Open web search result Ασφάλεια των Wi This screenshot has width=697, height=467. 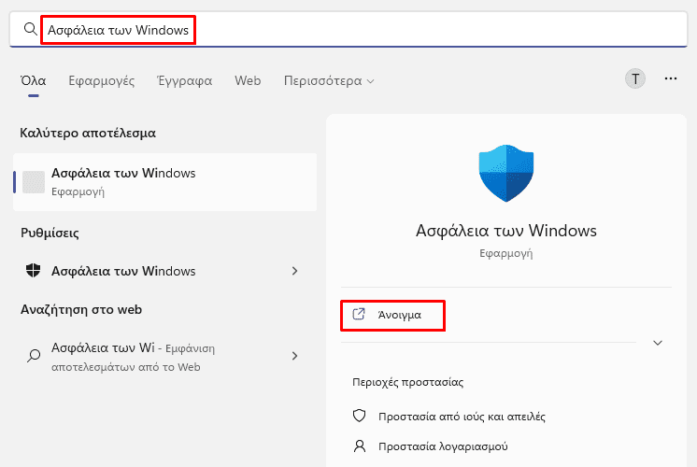[x=165, y=357]
